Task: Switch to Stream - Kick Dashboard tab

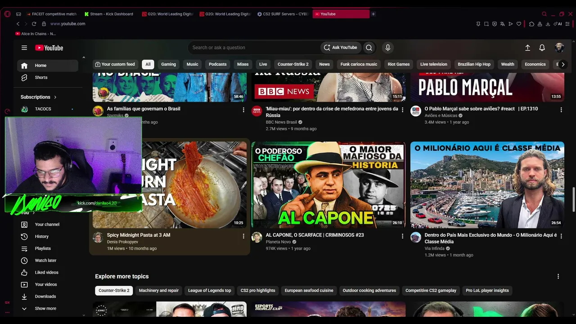Action: [109, 14]
